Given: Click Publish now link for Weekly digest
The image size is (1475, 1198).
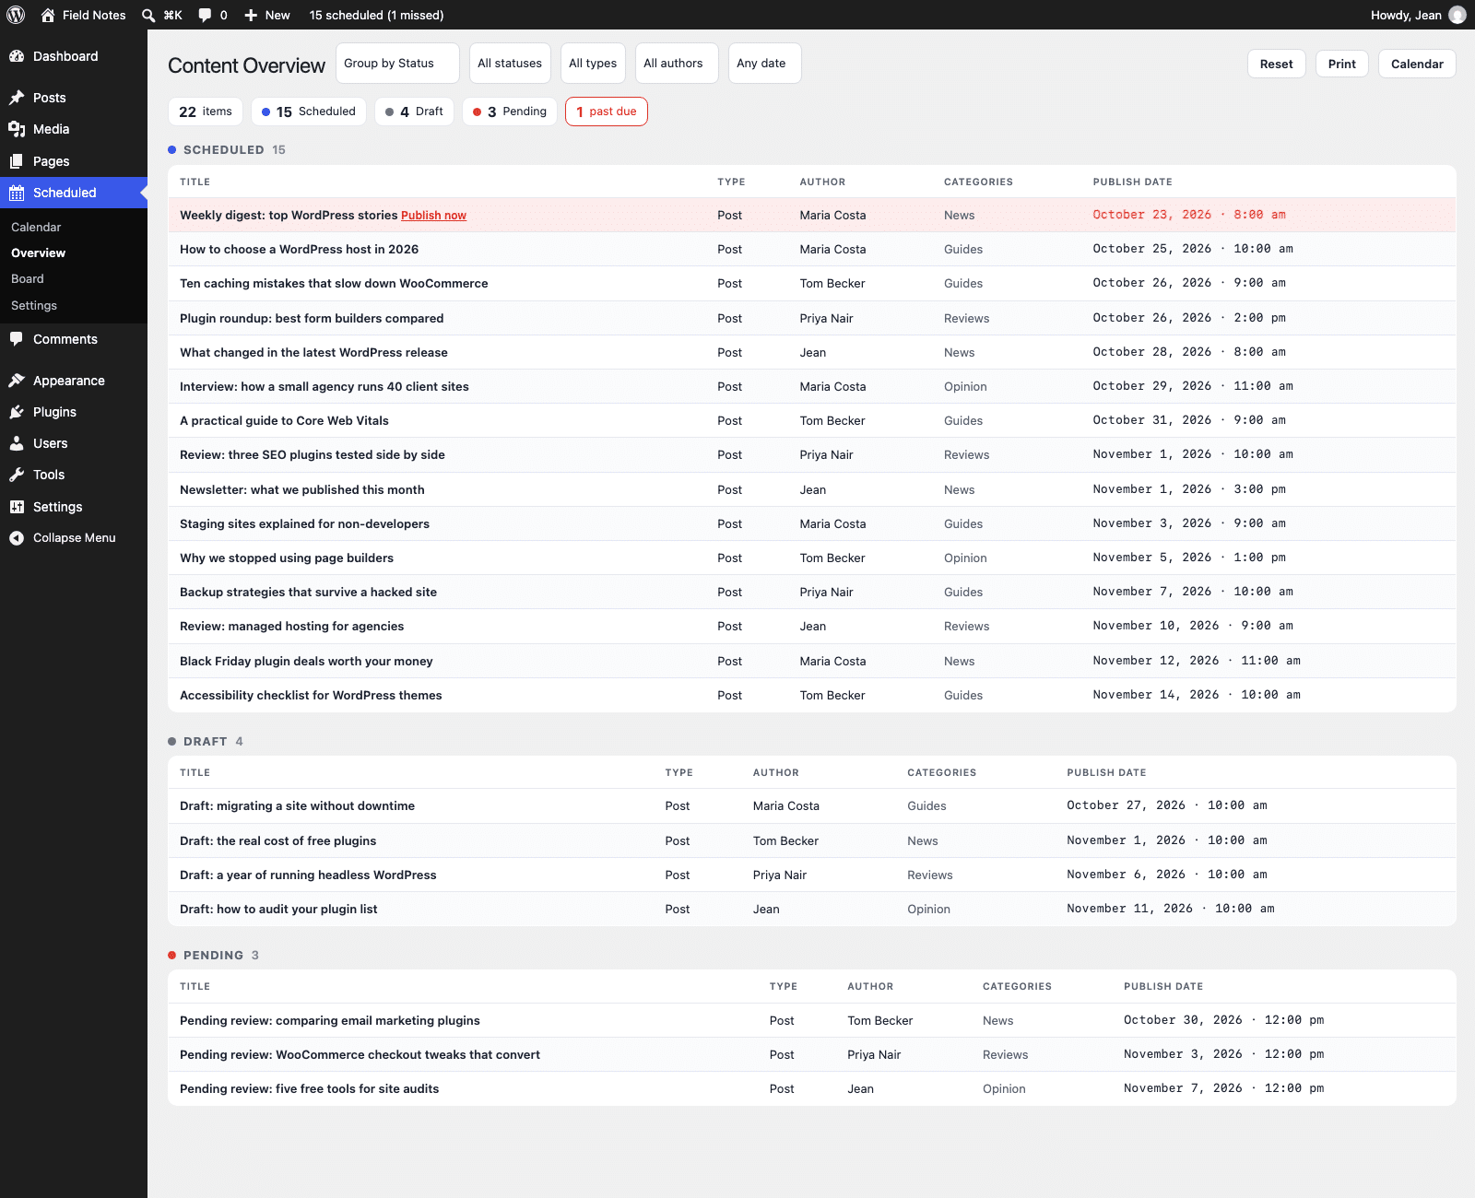Looking at the screenshot, I should tap(433, 216).
